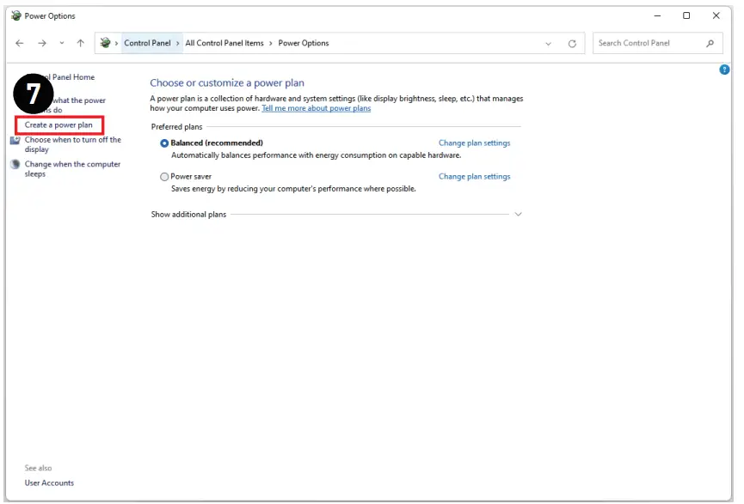Viewport: 744px width, 504px height.
Task: Change plan settings for Balanced plan
Action: click(474, 143)
